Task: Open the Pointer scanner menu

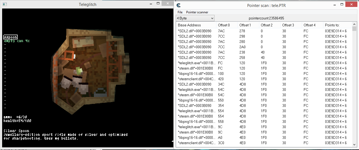Action: click(x=197, y=12)
